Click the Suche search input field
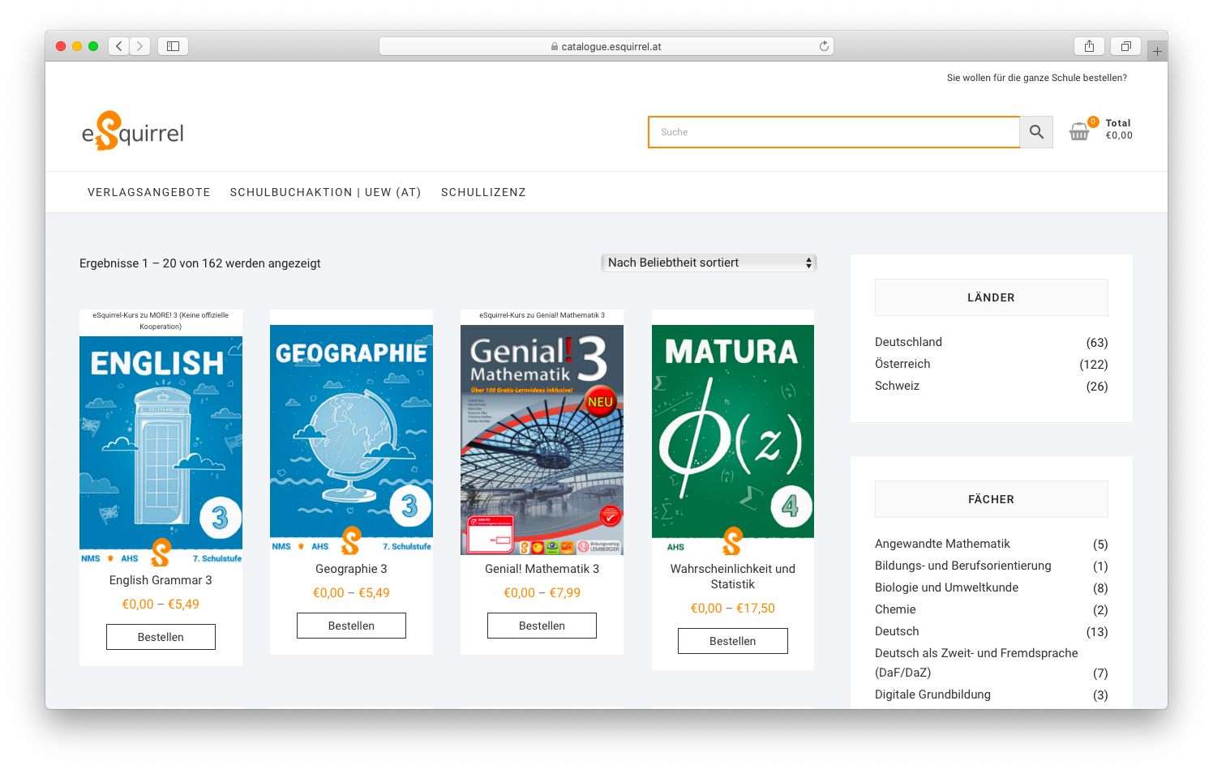1213x769 pixels. click(x=834, y=132)
